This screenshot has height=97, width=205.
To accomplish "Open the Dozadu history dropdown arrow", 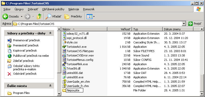I will pyautogui.click(x=22, y=17).
